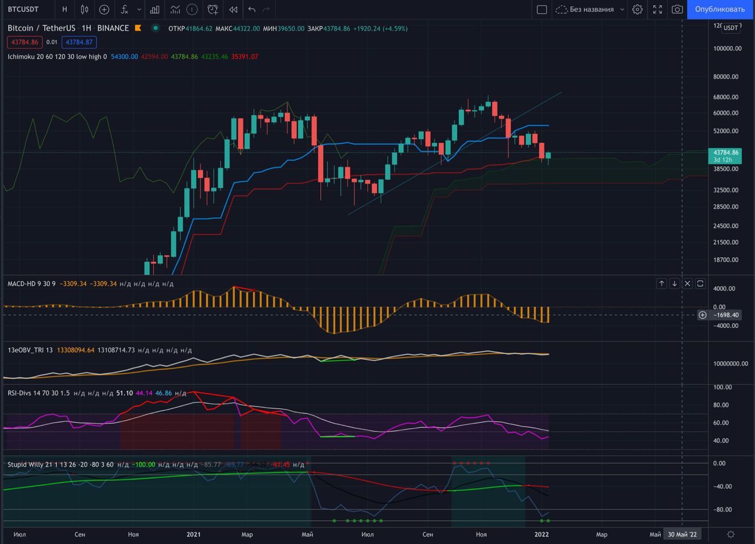Screen dimensions: 755x544
Task: Open chart settings gear icon
Action: coord(637,9)
